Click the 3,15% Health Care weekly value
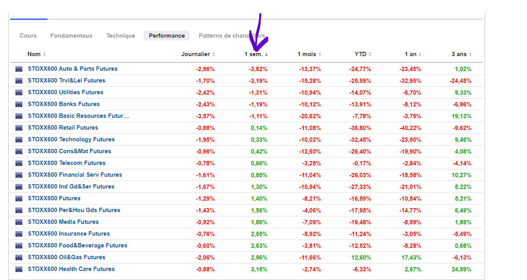Image resolution: width=527 pixels, height=280 pixels. [x=259, y=269]
